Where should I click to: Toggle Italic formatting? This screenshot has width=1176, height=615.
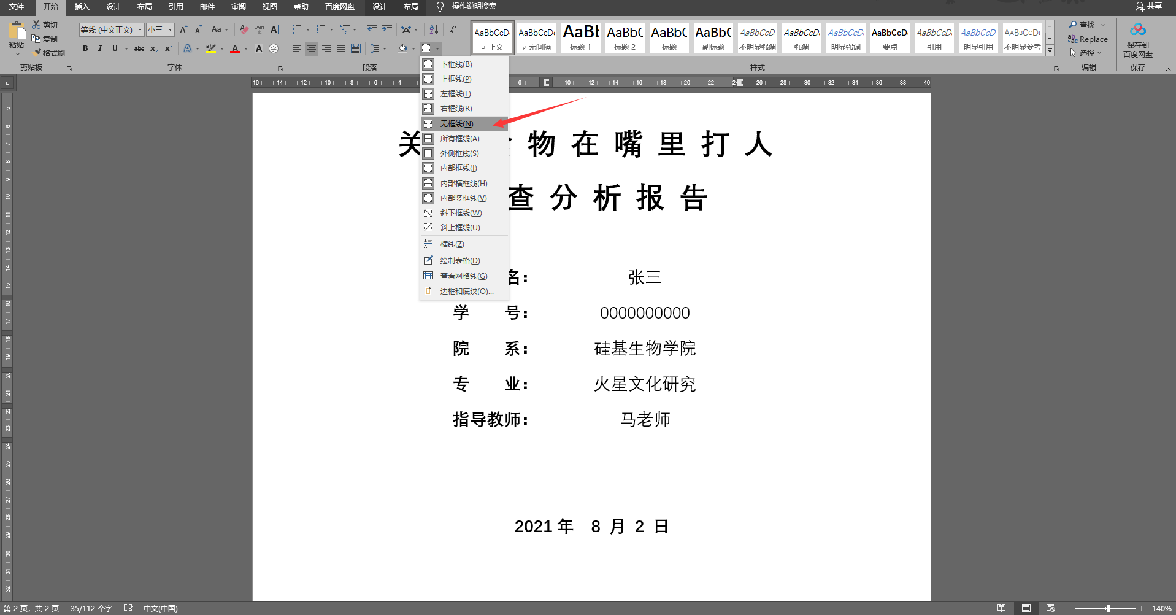pyautogui.click(x=100, y=48)
